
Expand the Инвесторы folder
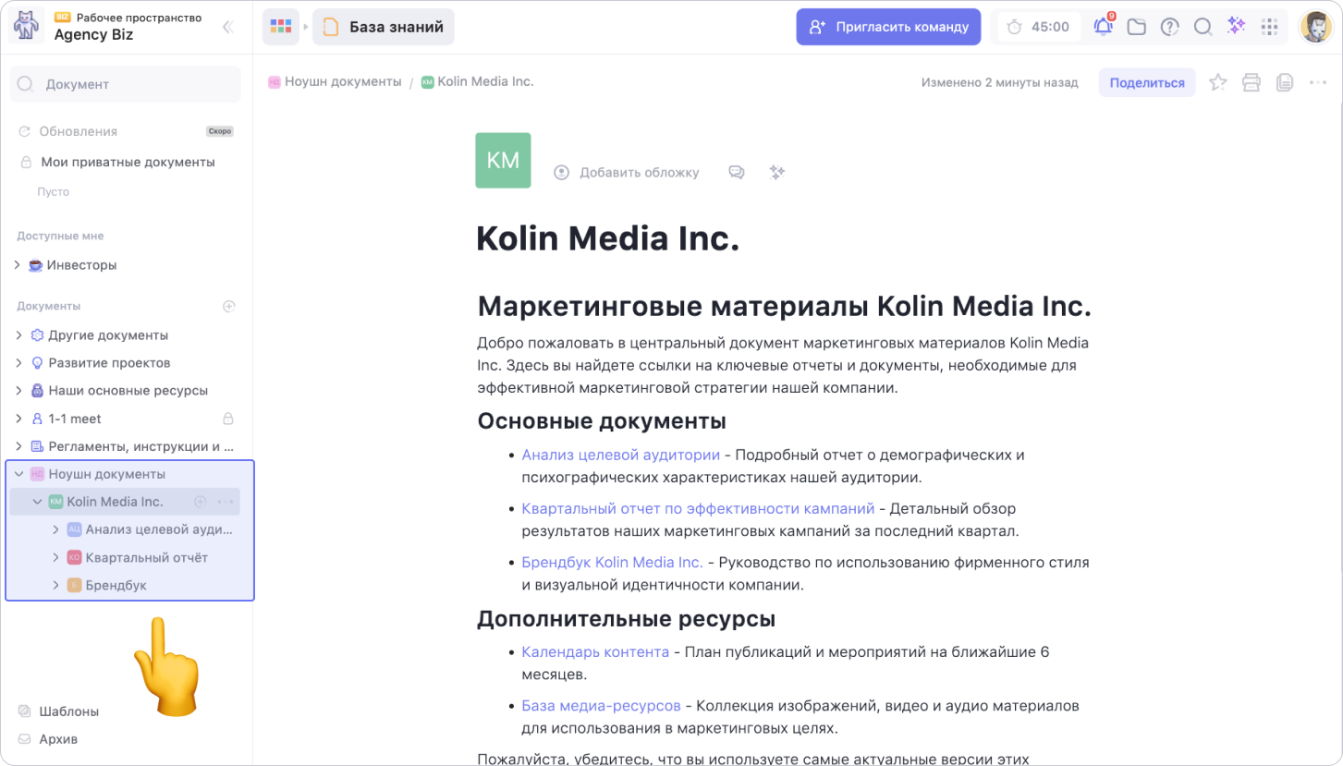18,265
